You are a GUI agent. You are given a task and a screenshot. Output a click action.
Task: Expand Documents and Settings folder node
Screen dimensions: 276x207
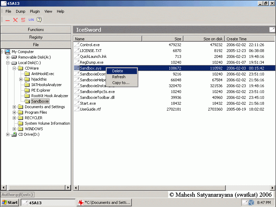tap(14, 107)
